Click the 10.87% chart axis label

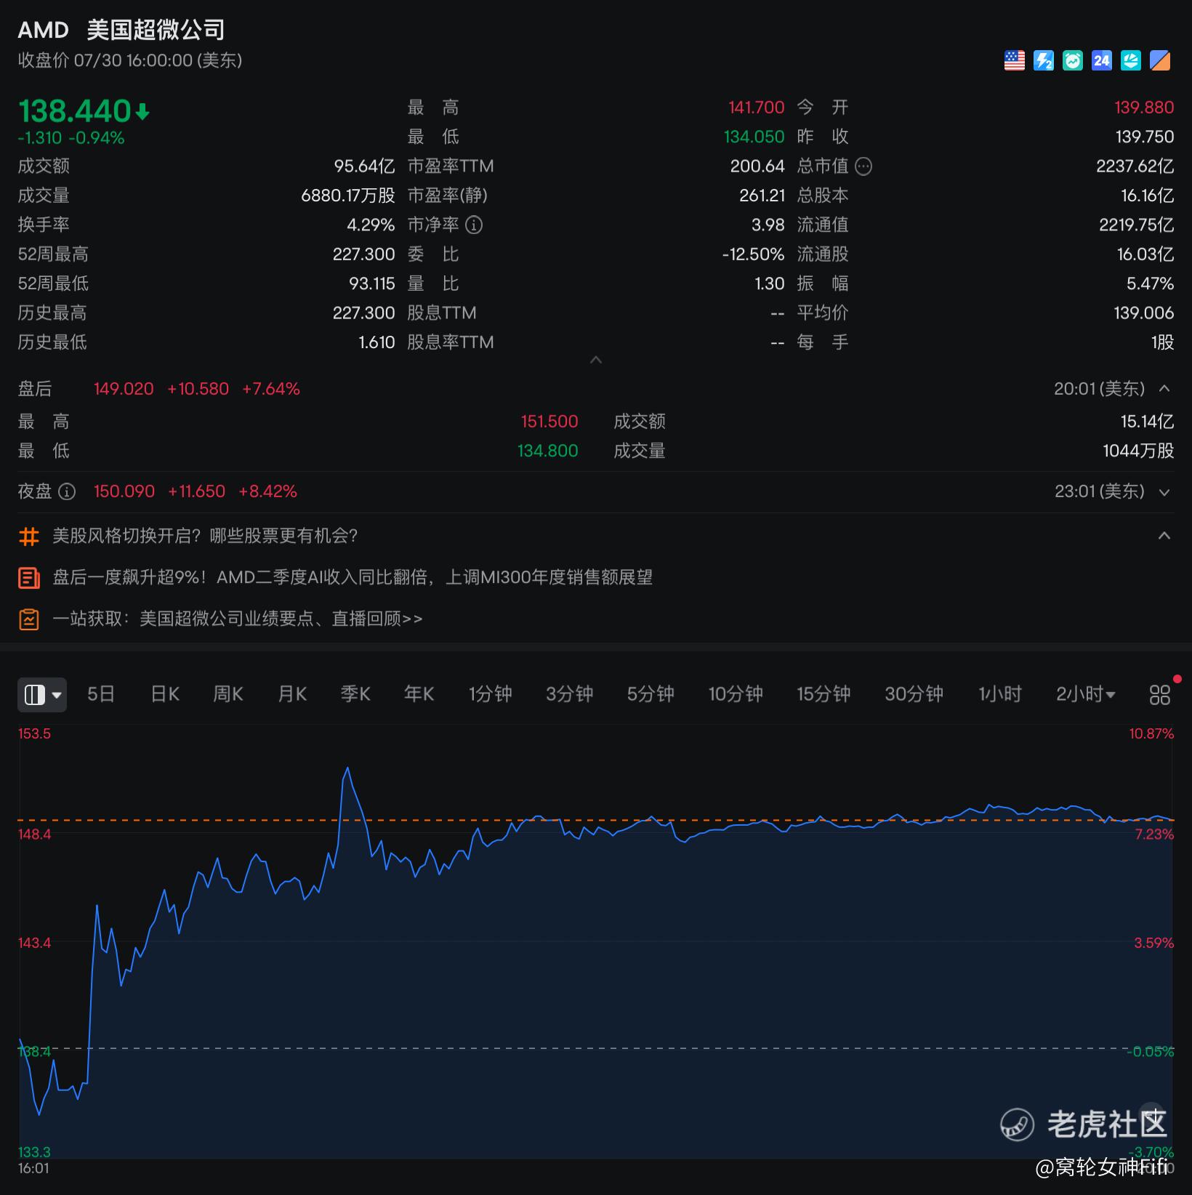pos(1151,734)
